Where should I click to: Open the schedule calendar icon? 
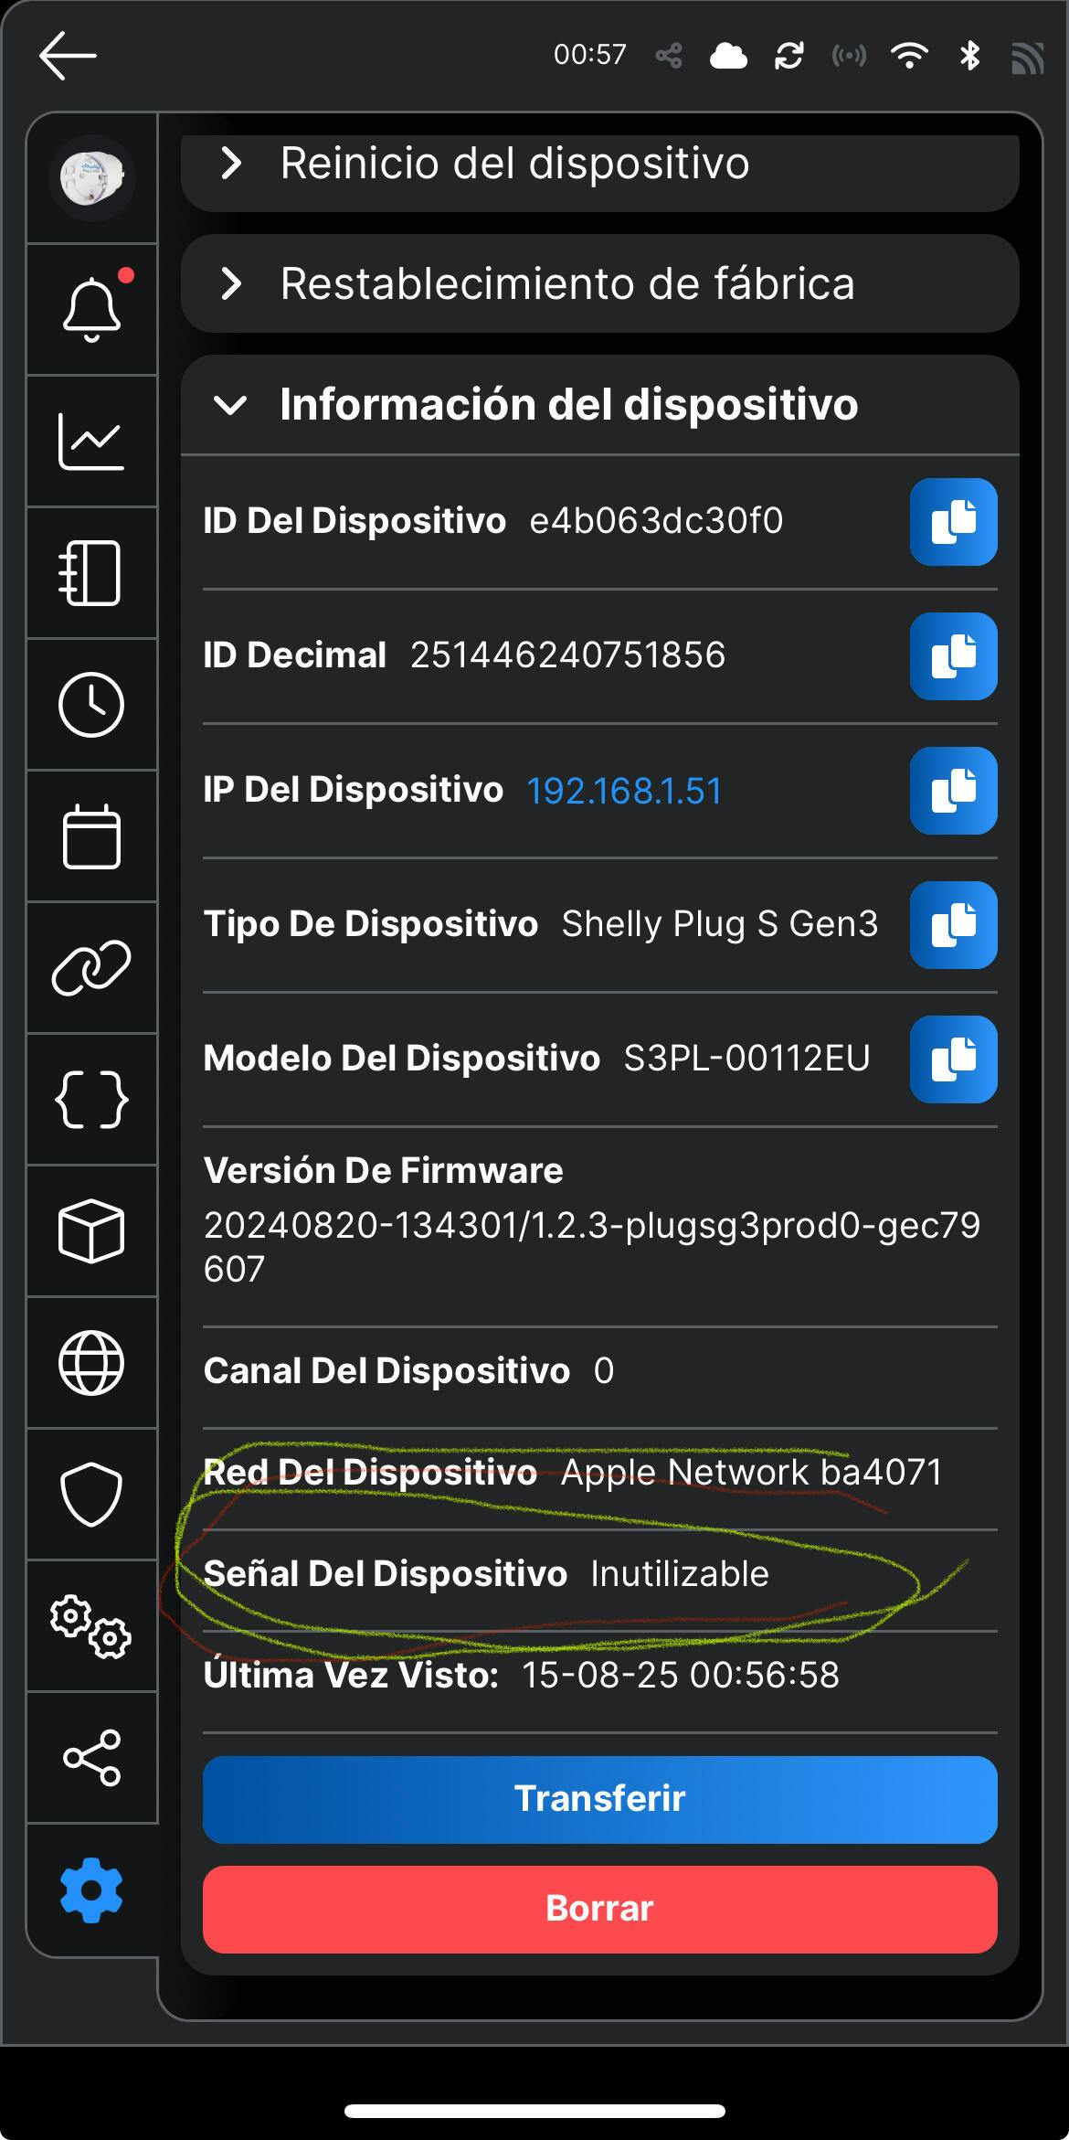click(x=91, y=836)
